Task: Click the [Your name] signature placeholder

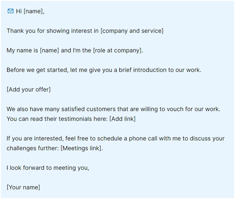Action: 24,187
